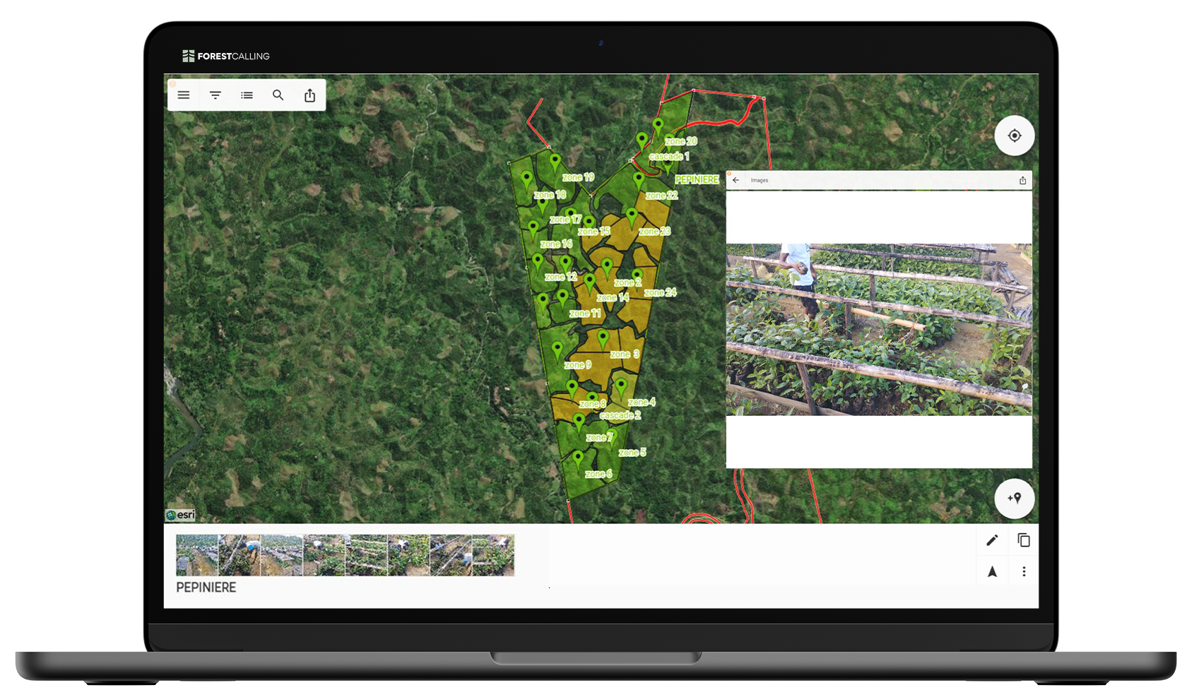Share image from Images panel header
Viewport: 1199px width, 697px height.
[1022, 180]
